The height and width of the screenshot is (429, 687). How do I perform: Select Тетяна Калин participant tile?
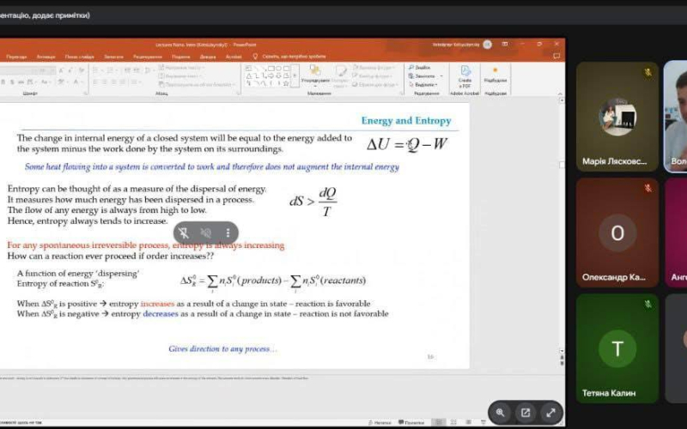tap(617, 348)
